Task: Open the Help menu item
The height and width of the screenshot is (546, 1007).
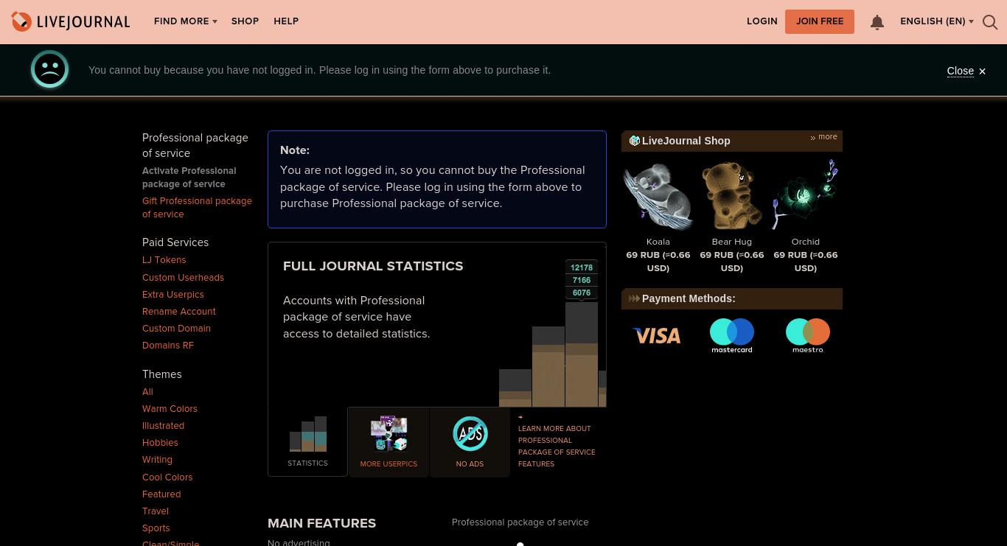Action: (286, 21)
